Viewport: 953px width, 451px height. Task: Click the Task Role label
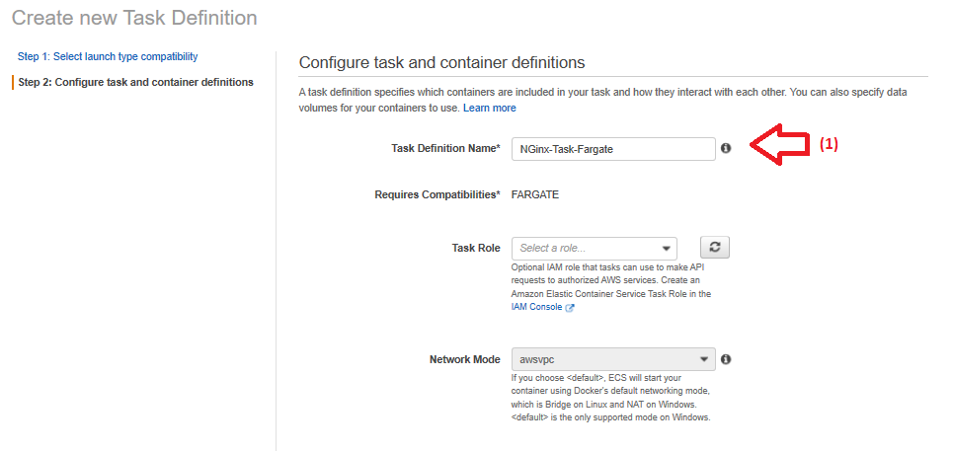coord(476,248)
